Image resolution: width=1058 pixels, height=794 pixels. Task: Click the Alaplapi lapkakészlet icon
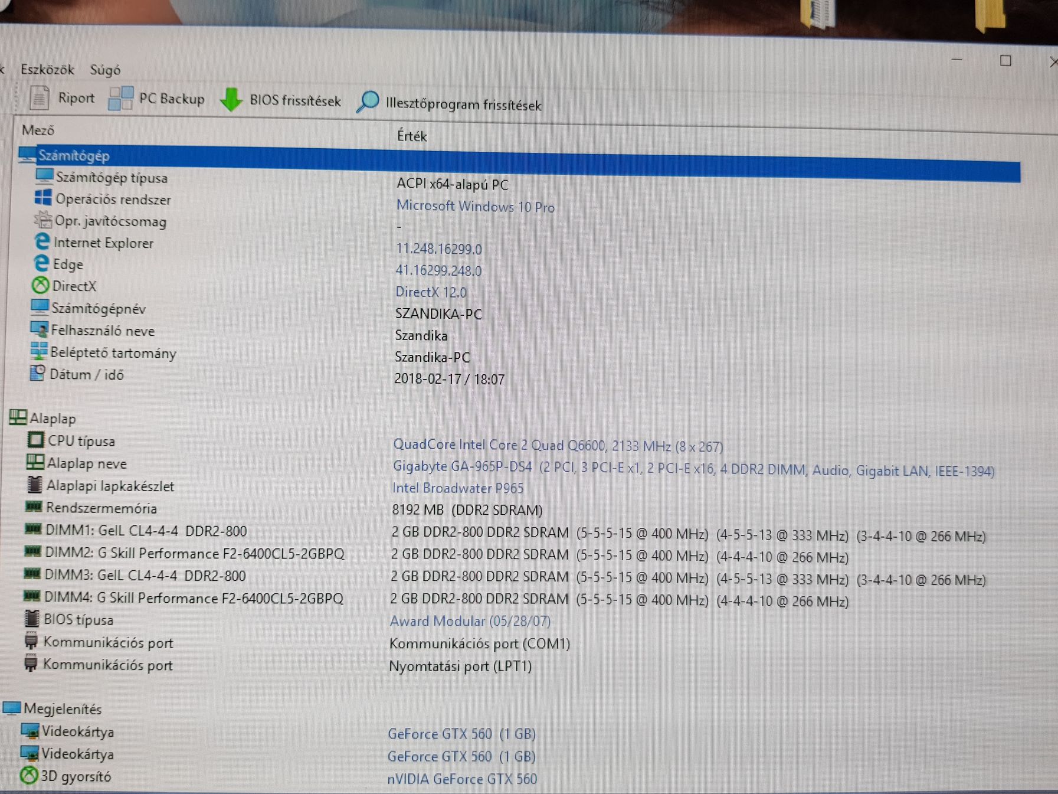[x=35, y=485]
